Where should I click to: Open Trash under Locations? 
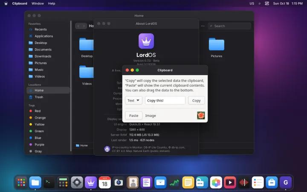point(48,97)
